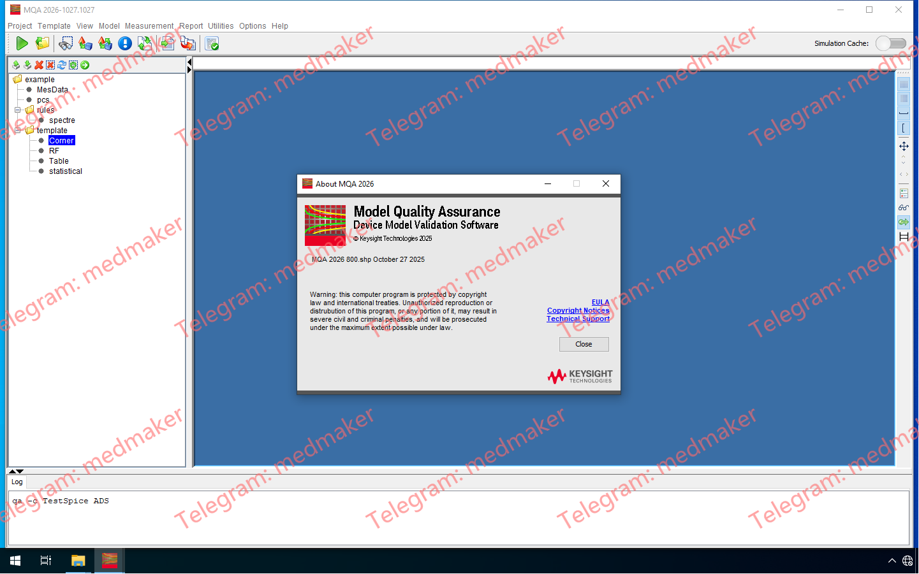Toggle the Simulation Cache switch

pos(890,43)
